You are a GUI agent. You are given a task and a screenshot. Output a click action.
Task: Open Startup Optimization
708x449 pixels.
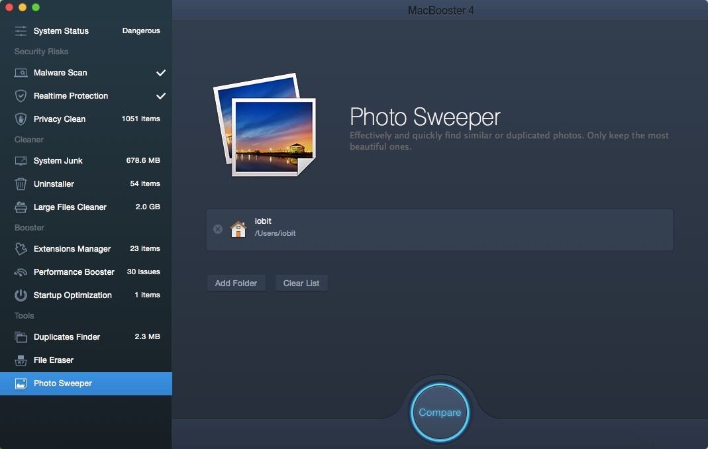point(86,295)
